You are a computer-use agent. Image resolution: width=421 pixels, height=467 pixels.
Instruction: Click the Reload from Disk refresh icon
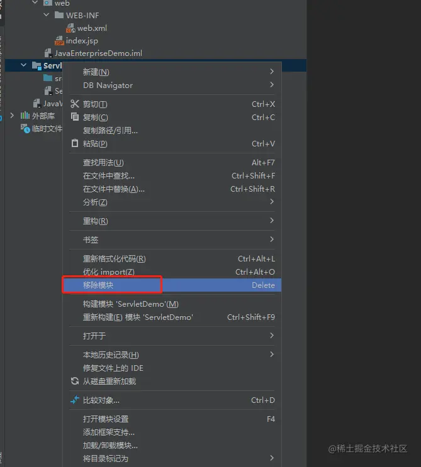tap(75, 381)
